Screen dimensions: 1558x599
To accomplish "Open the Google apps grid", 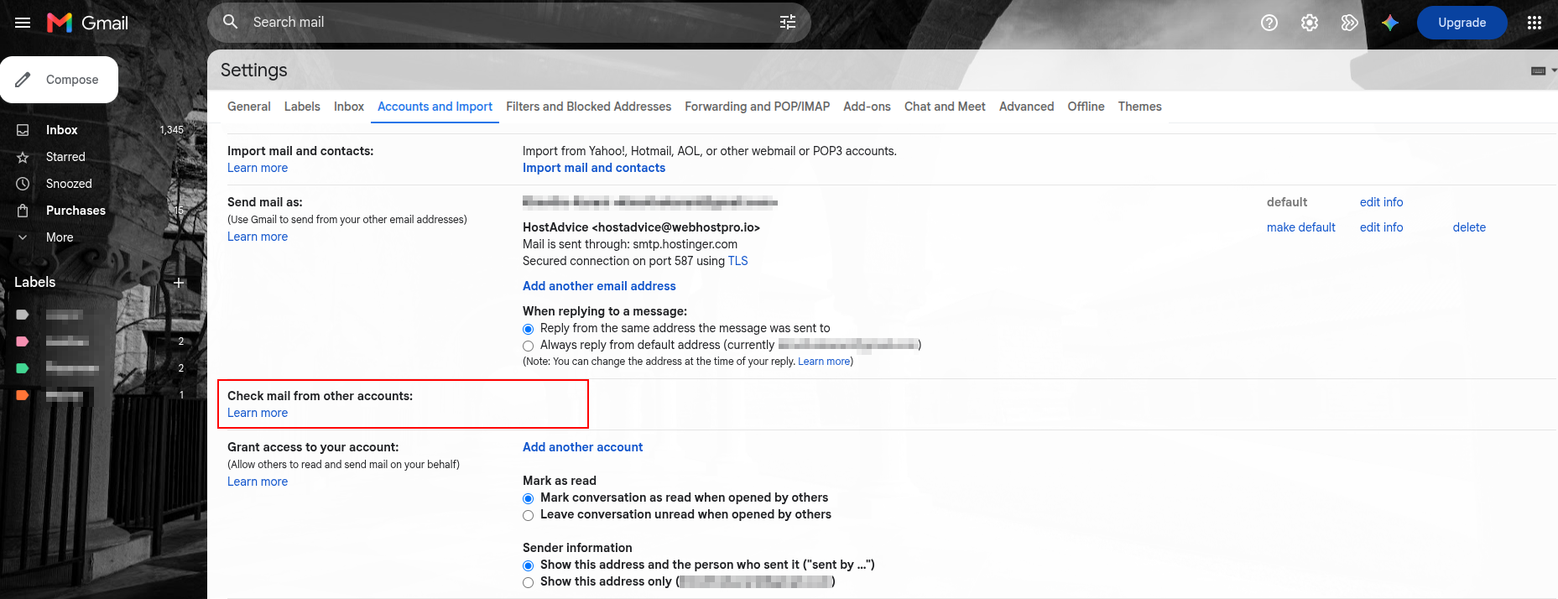I will coord(1535,23).
